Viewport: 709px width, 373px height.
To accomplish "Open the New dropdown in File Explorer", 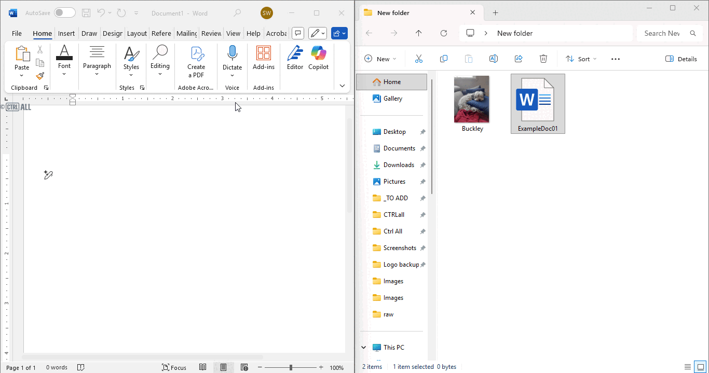I will tap(381, 59).
